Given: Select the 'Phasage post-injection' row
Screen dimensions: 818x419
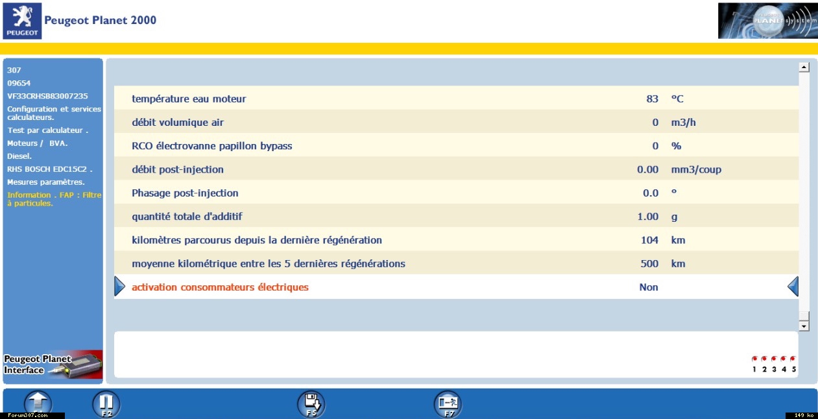Looking at the screenshot, I should (x=456, y=193).
